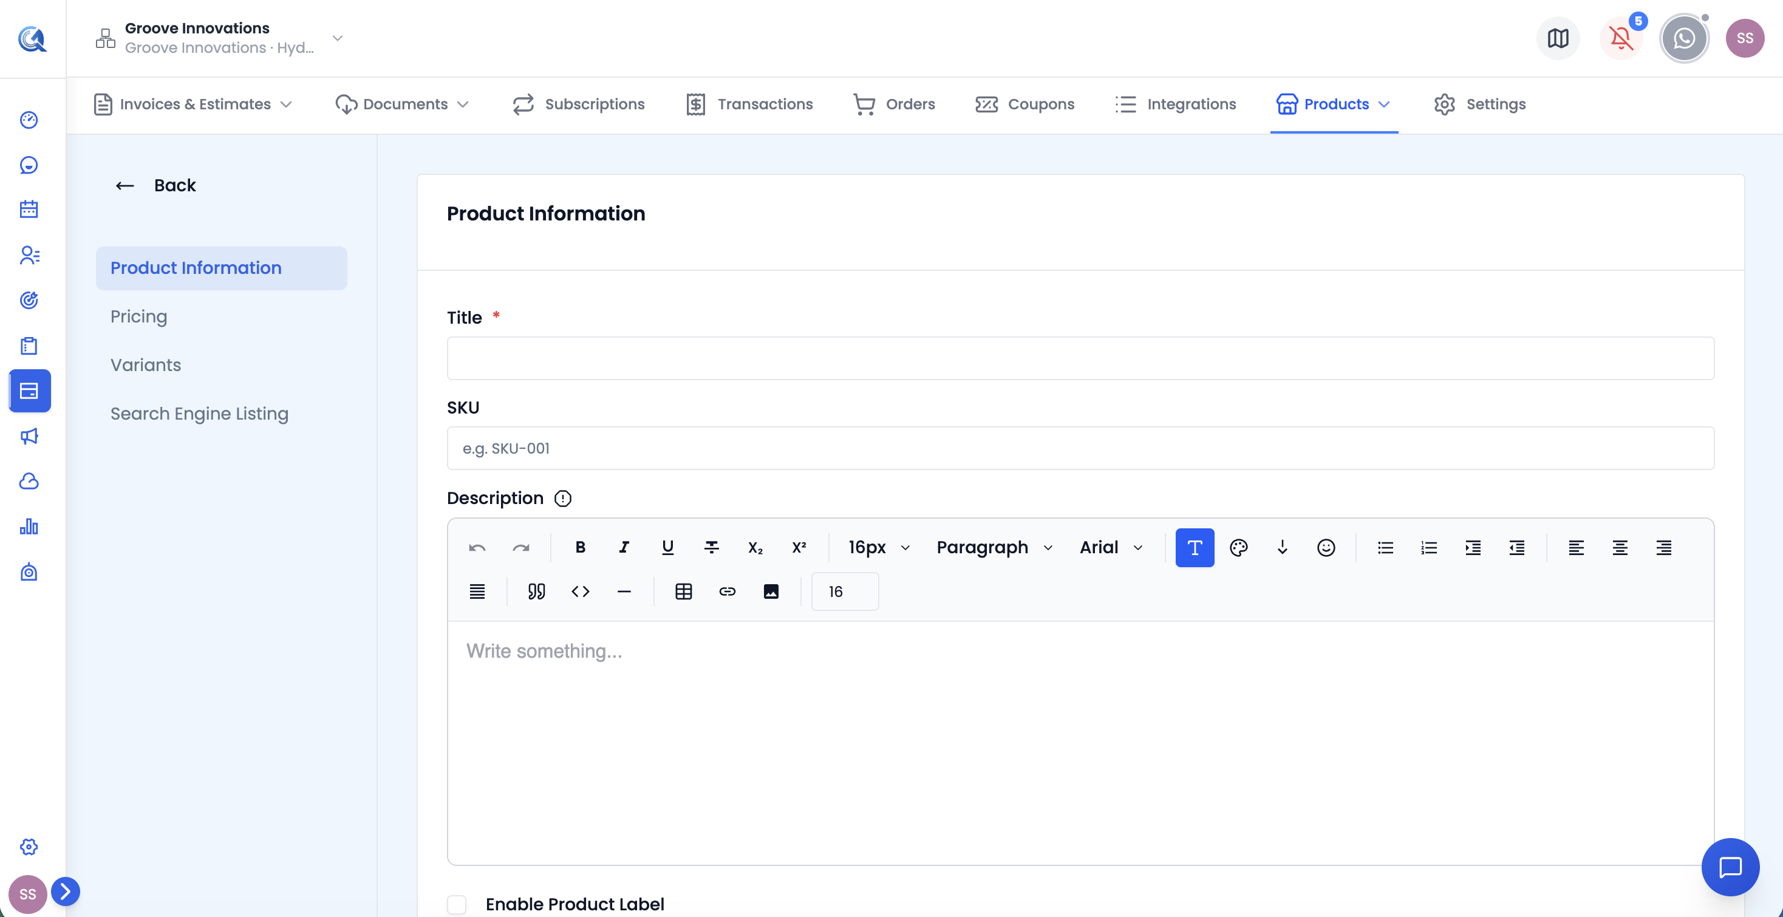The image size is (1783, 917).
Task: Open dashboard gauge icon in sidebar
Action: [x=29, y=120]
